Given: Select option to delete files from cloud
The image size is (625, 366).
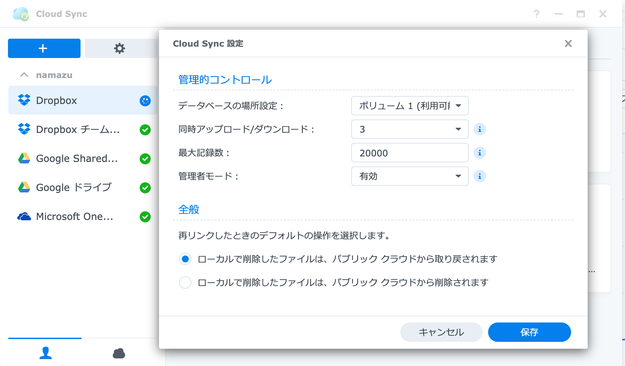Looking at the screenshot, I should pyautogui.click(x=185, y=282).
